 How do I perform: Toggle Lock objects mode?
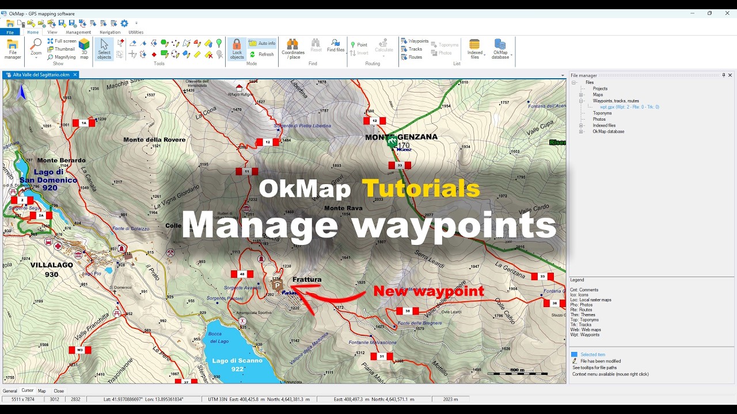click(237, 49)
